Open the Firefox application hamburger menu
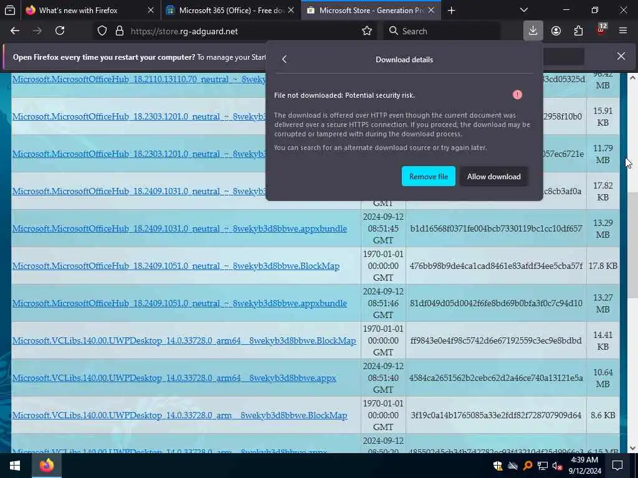 [623, 31]
